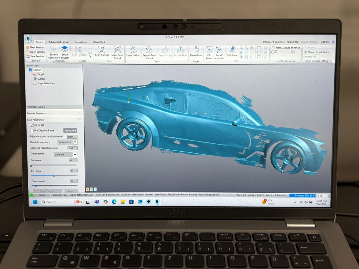Select the Edge detection tree item
359x269 pixels.
point(45,83)
